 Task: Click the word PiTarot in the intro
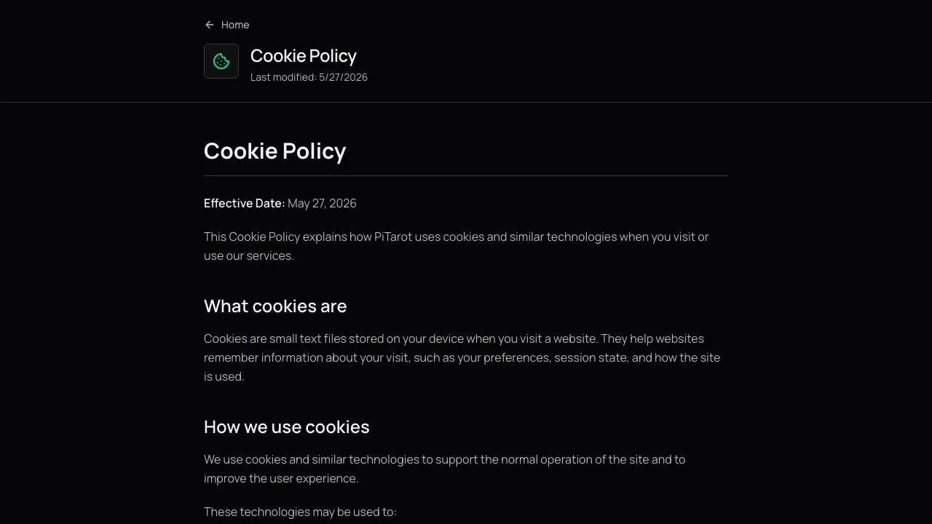point(393,237)
